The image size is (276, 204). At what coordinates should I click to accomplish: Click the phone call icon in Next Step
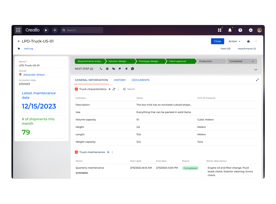coord(101,69)
